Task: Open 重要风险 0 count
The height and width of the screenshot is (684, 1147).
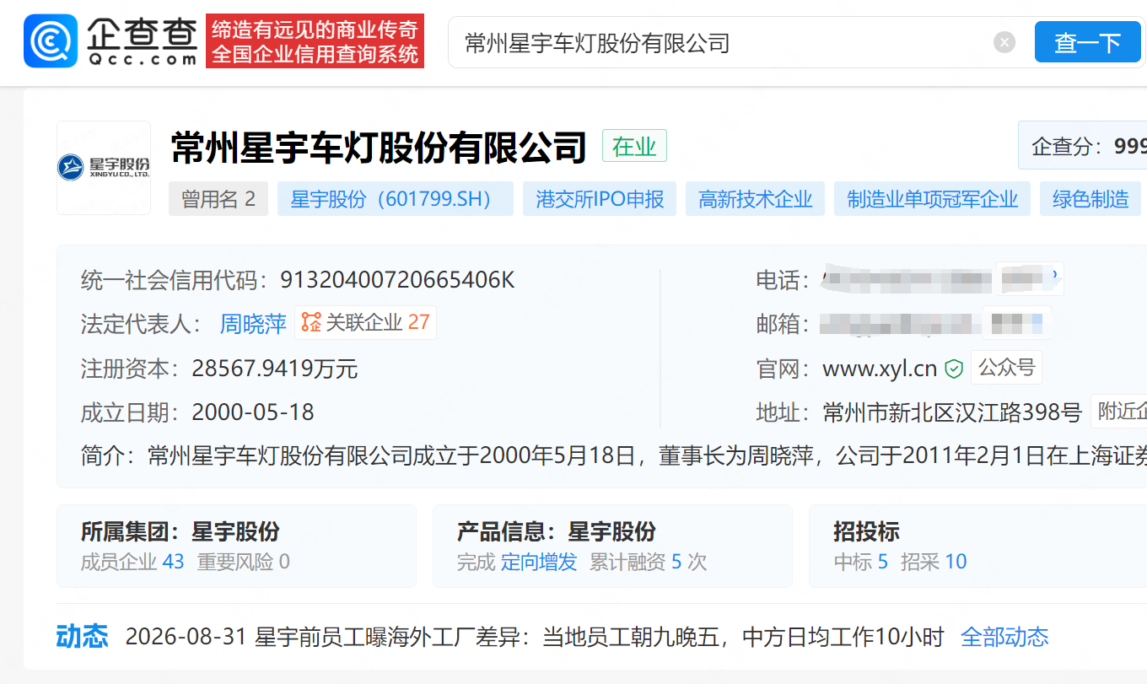Action: (x=244, y=562)
